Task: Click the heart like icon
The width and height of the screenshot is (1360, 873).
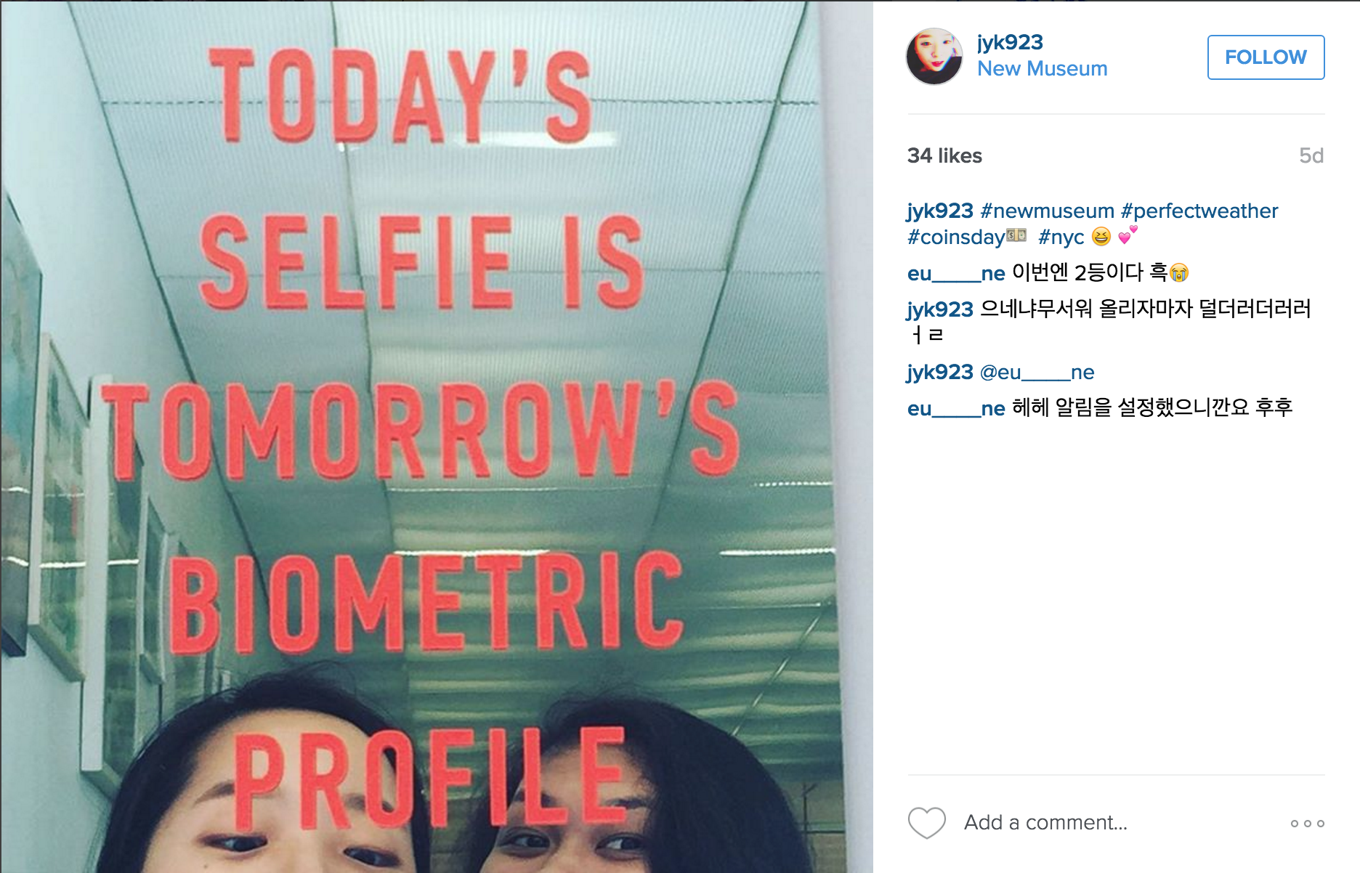Action: tap(927, 823)
